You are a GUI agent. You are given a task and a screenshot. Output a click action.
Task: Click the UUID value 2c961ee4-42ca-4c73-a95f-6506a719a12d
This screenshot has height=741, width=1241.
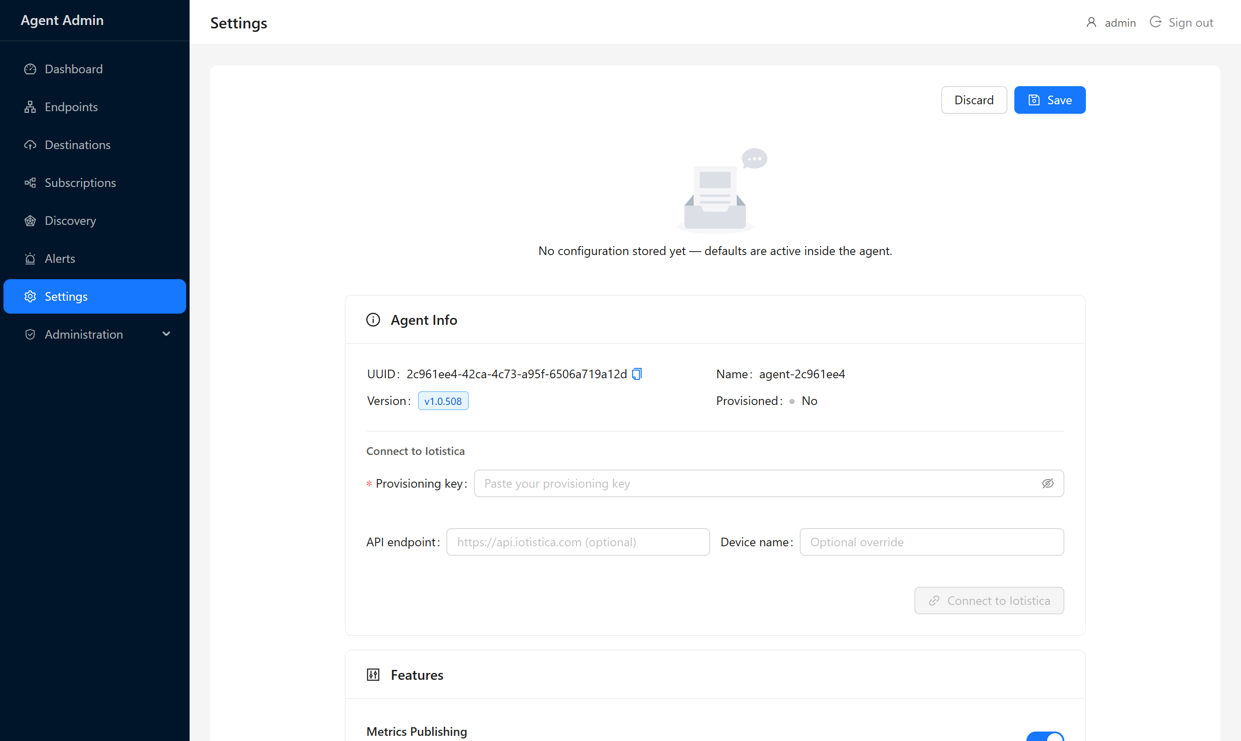516,374
